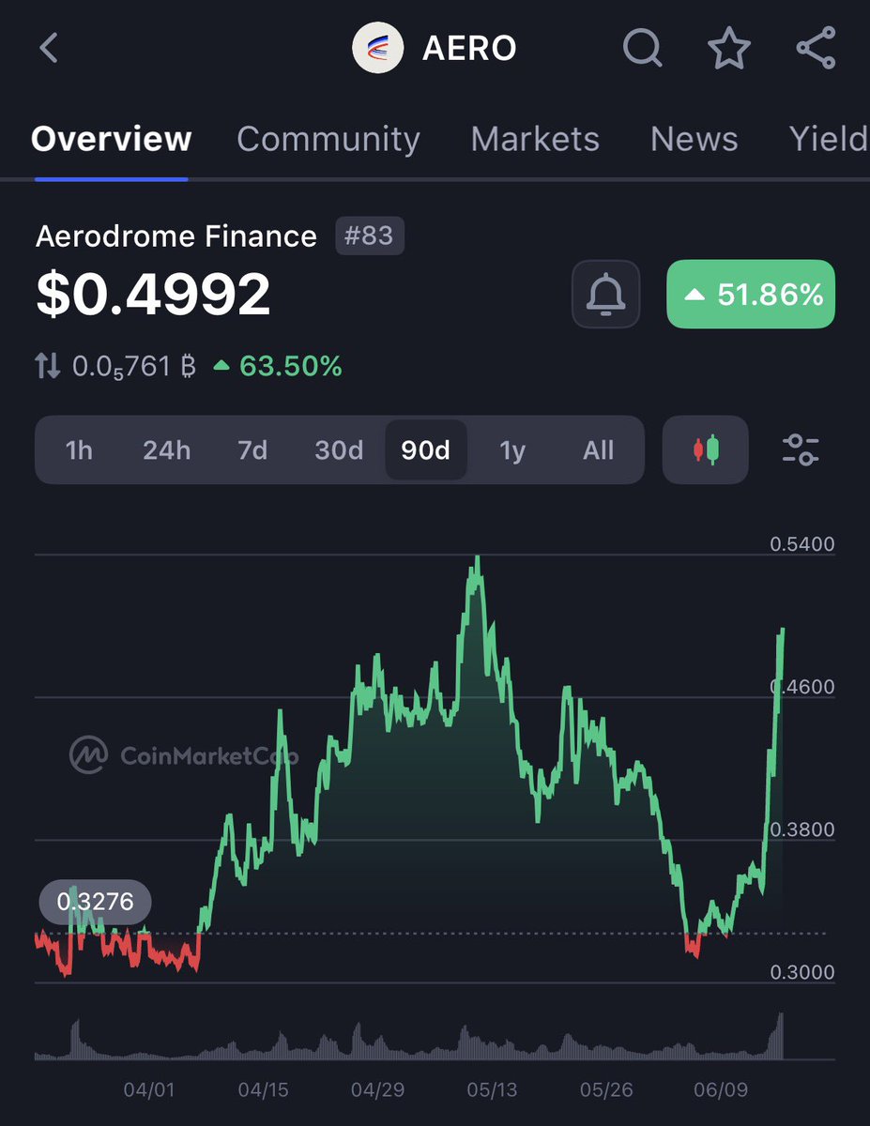Tap the 0.5400 axis label
The height and width of the screenshot is (1126, 870).
[x=802, y=544]
